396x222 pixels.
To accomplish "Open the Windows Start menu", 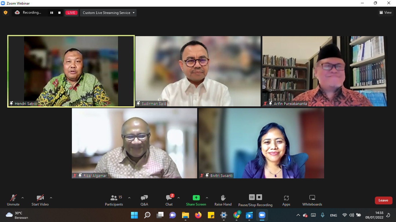I will tap(134, 215).
